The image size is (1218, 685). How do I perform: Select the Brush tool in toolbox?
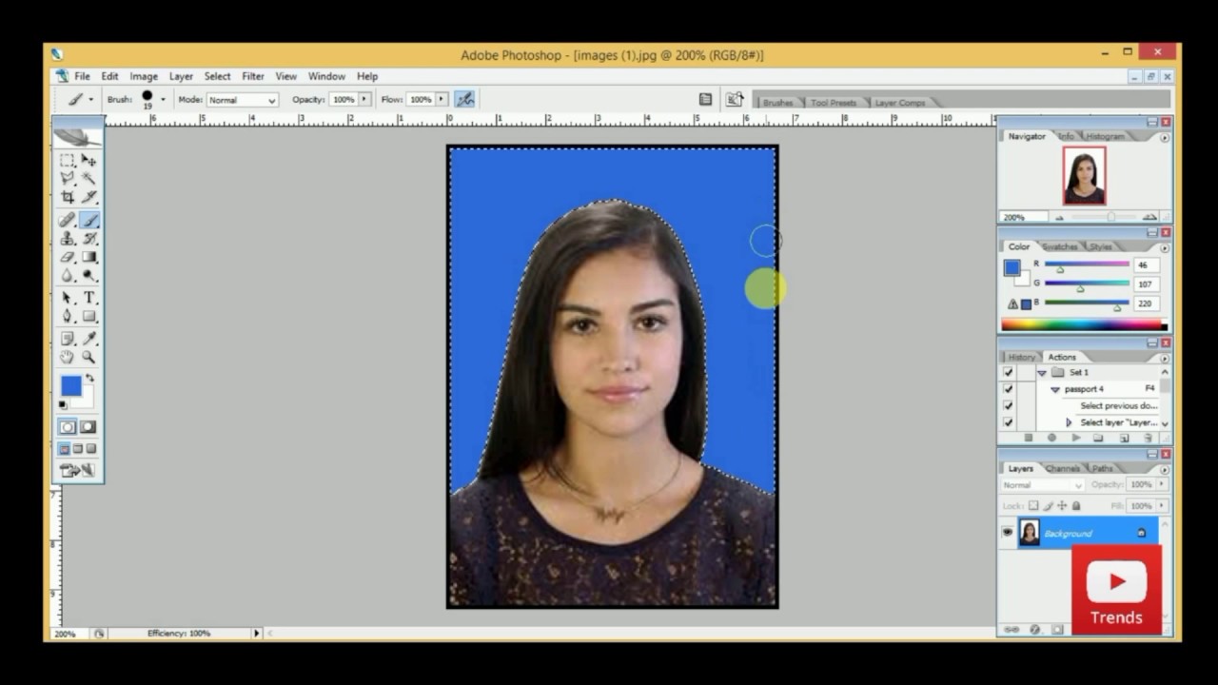[x=88, y=220]
